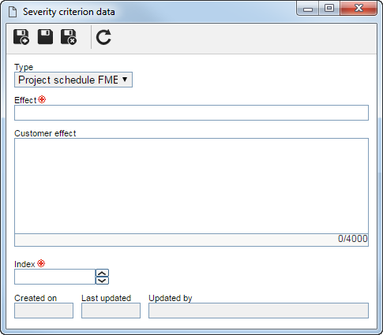Open the Type dropdown list
The height and width of the screenshot is (335, 383).
point(73,80)
